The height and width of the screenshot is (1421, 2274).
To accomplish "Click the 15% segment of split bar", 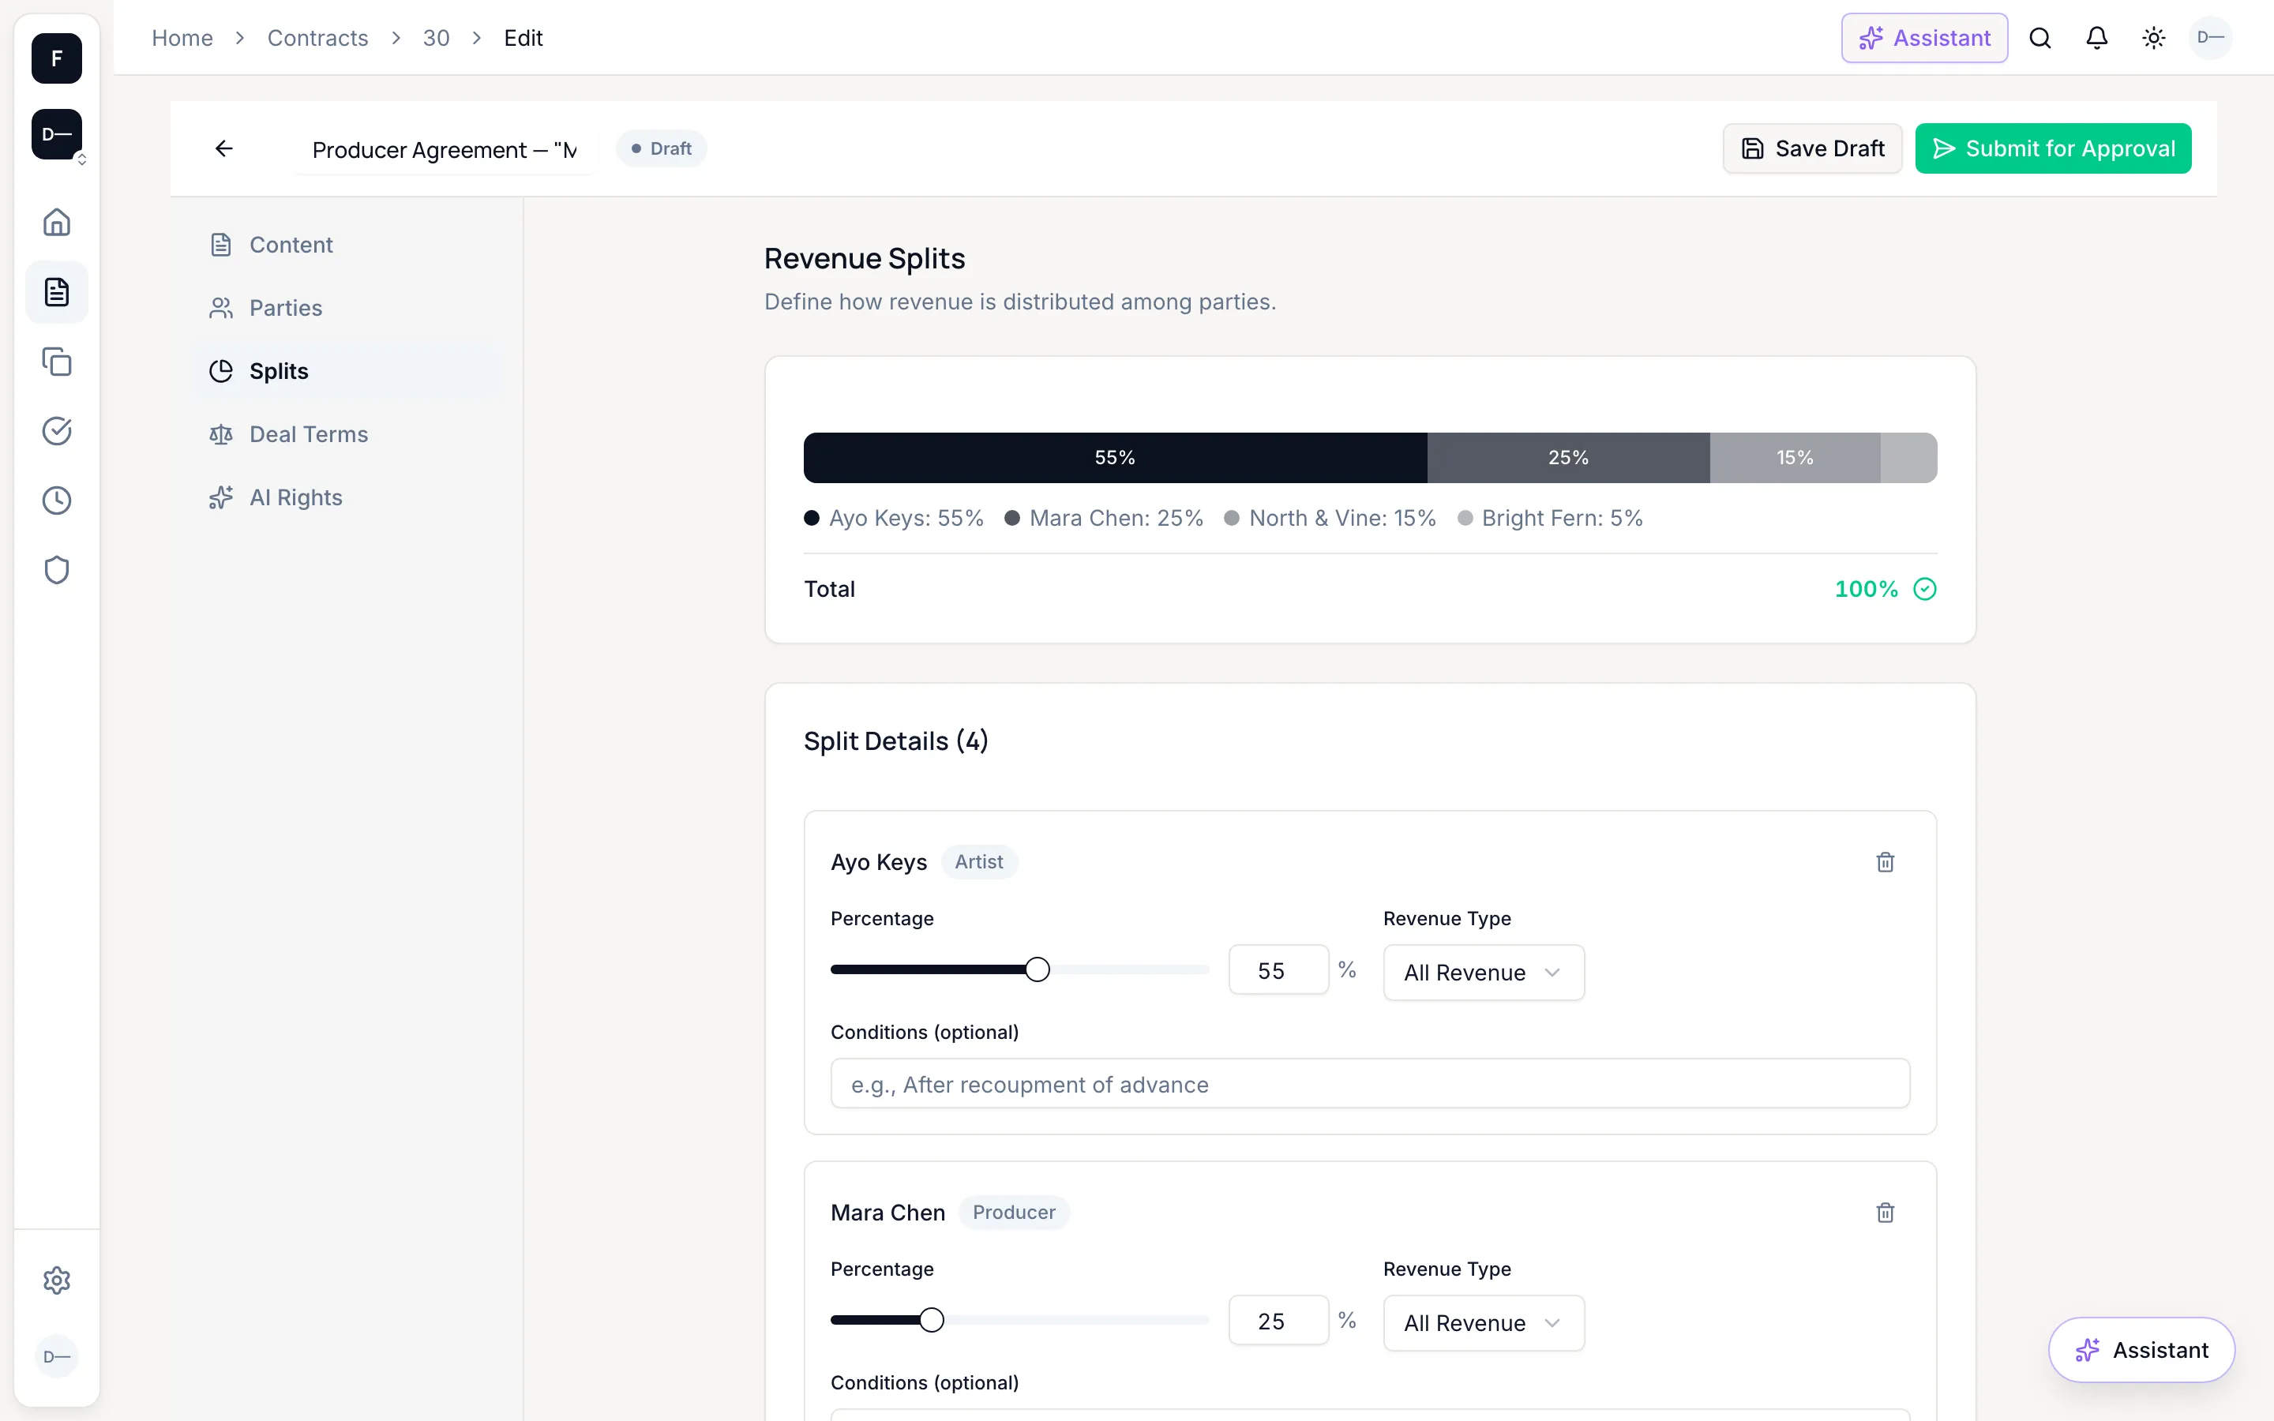I will pyautogui.click(x=1795, y=458).
